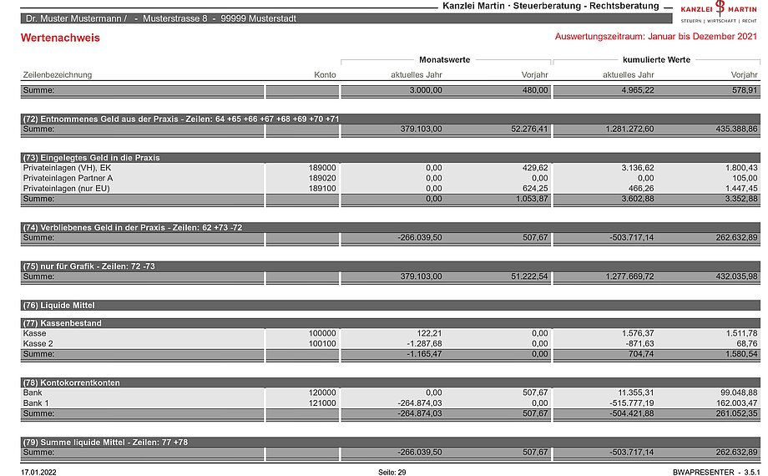Viewport: 768px width, 476px height.
Task: Click the 'Konto' column header
Action: (x=325, y=75)
